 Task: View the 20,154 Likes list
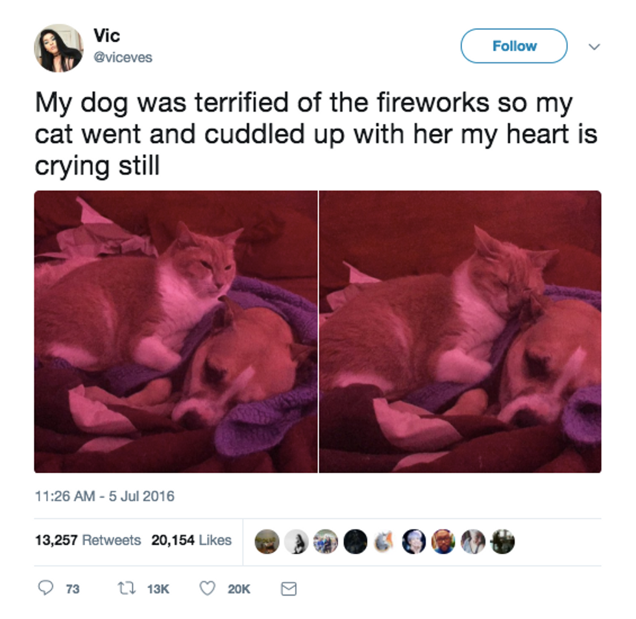(191, 540)
